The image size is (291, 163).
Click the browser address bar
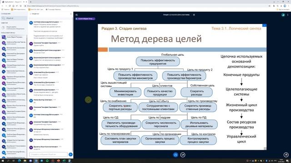click(x=146, y=6)
